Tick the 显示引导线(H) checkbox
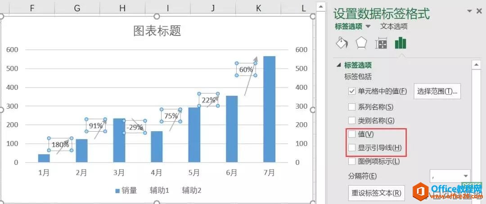Screen dimensions: 486x204 tap(352, 148)
